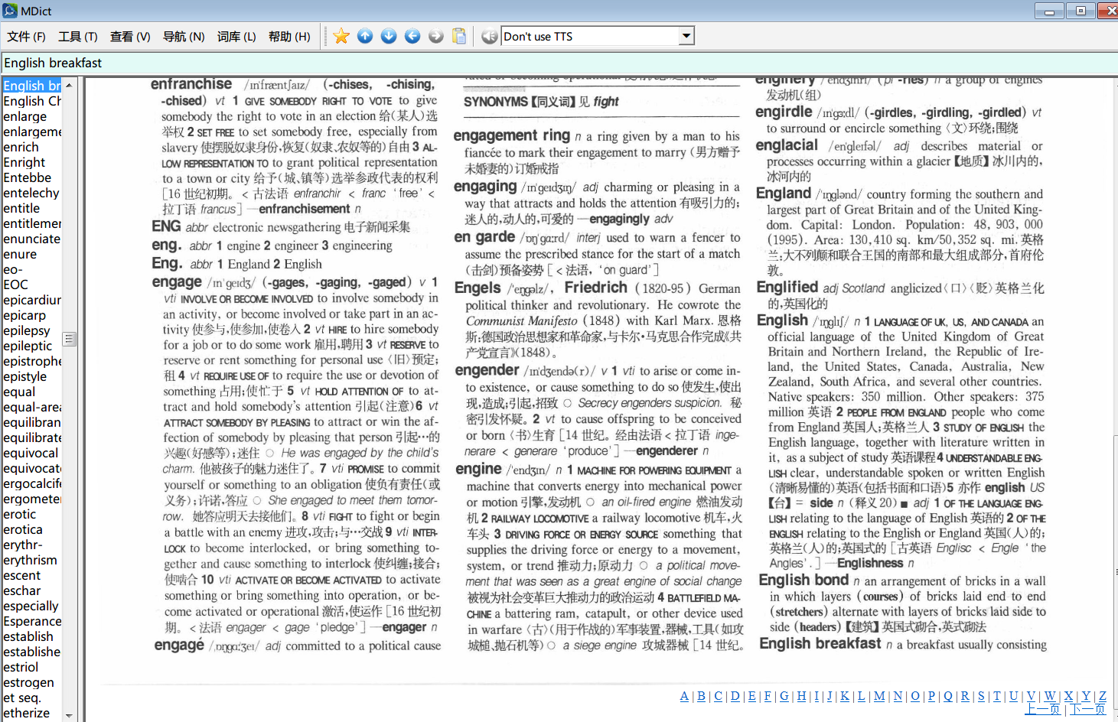Follow the Q index link

(948, 696)
